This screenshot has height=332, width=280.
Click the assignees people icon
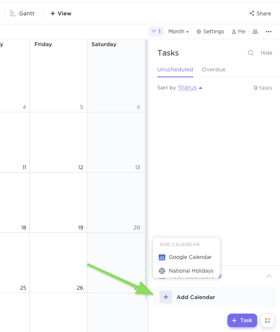[255, 32]
